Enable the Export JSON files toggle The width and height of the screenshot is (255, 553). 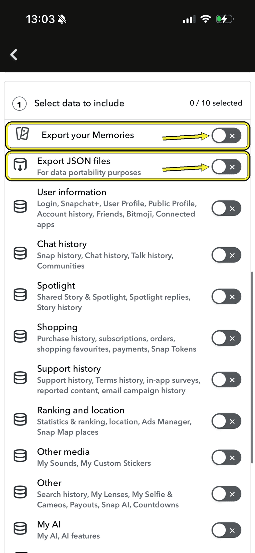tap(226, 167)
